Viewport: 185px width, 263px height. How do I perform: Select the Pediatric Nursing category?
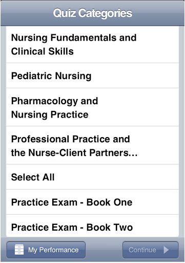point(92,76)
